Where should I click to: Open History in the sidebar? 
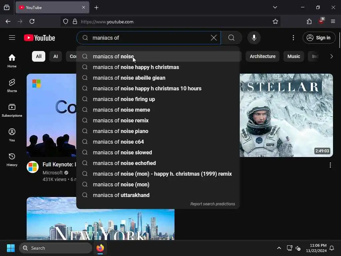[x=12, y=160]
